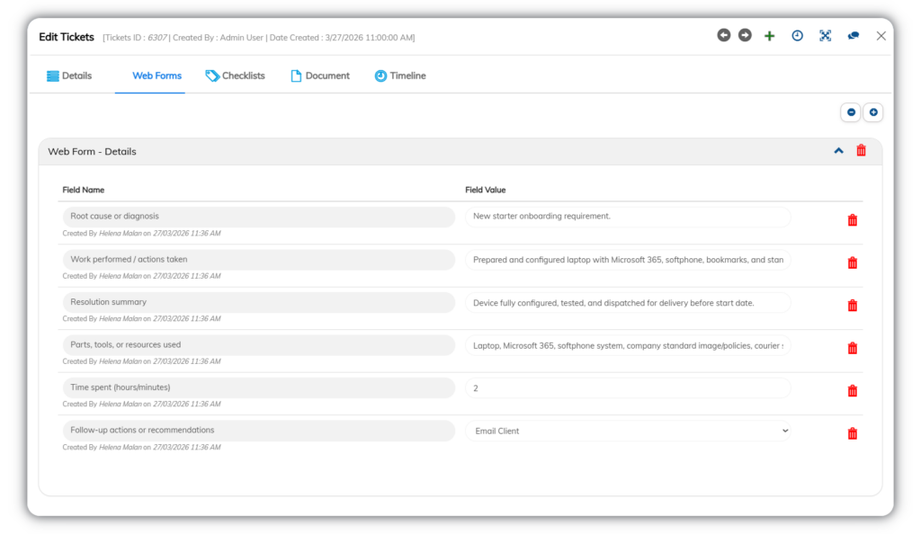Open the Document tab

click(320, 76)
